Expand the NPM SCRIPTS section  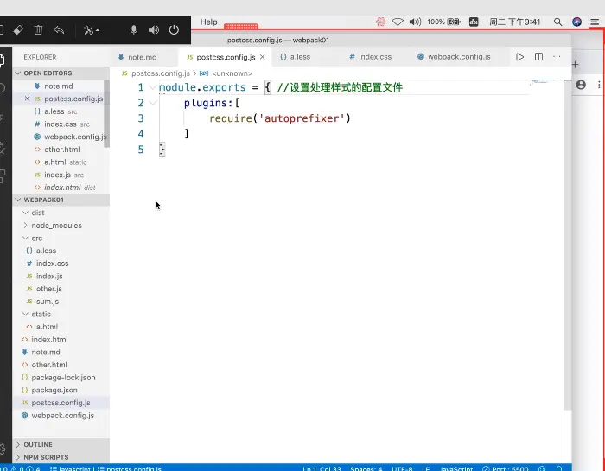point(61,457)
